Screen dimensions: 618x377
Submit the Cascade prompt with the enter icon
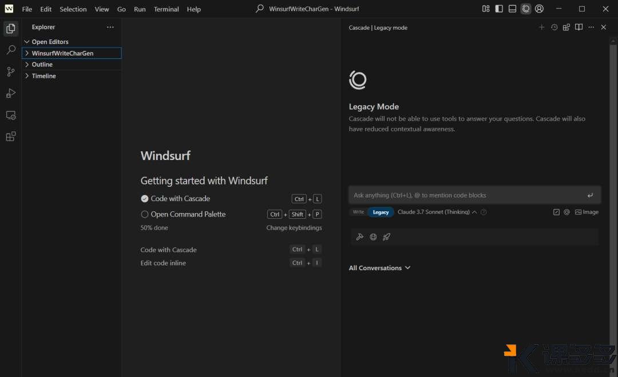590,195
